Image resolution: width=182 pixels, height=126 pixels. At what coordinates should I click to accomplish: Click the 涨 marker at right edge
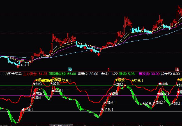pyautogui.click(x=177, y=69)
